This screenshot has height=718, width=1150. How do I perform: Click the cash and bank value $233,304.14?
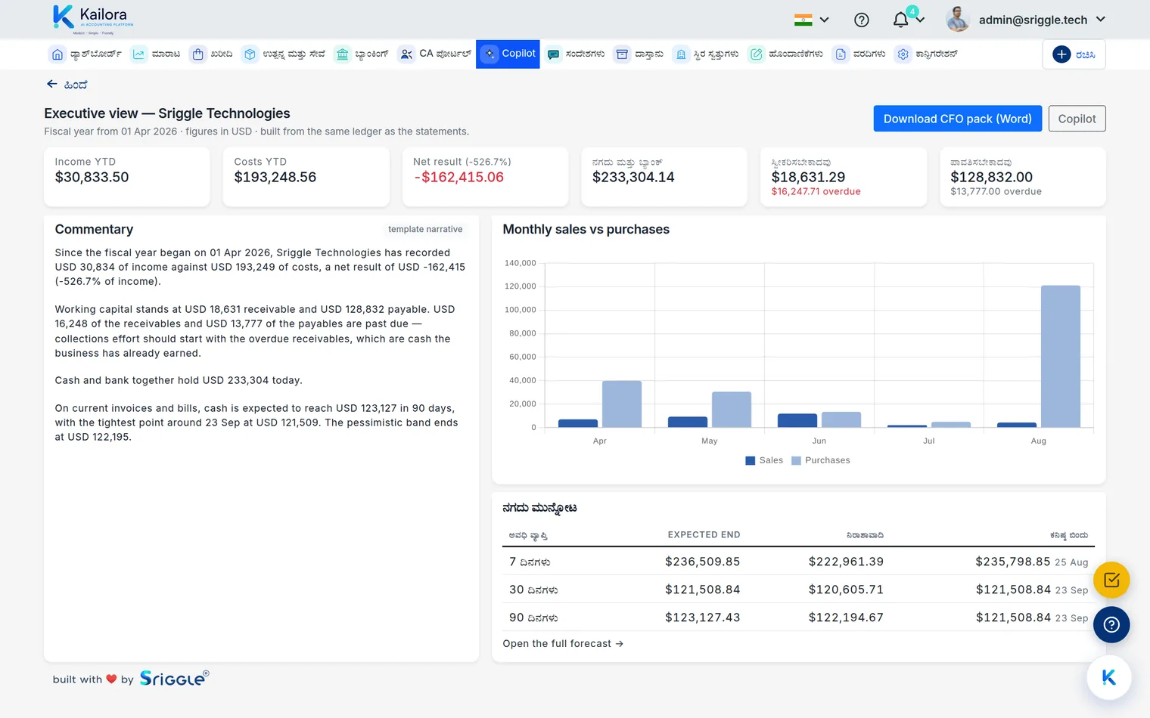click(633, 178)
